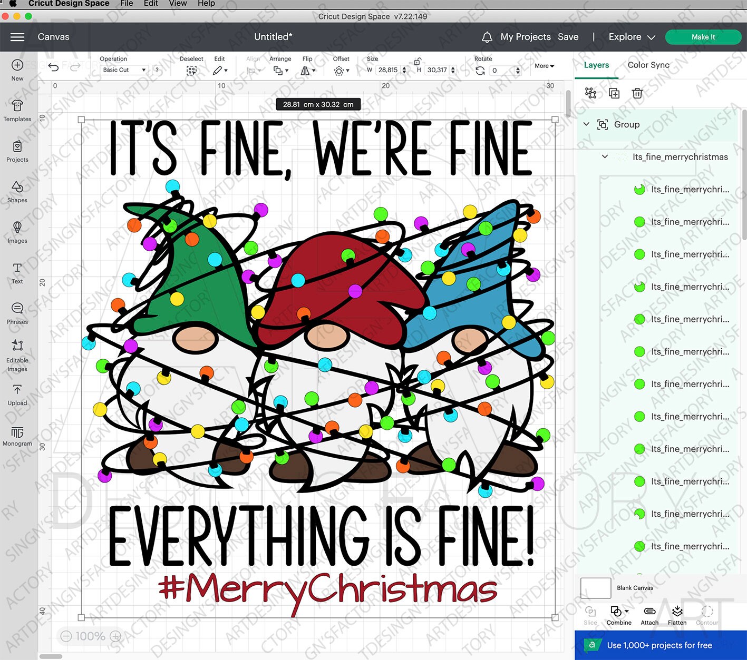
Task: Switch to the Color Sync tab
Action: coord(648,65)
